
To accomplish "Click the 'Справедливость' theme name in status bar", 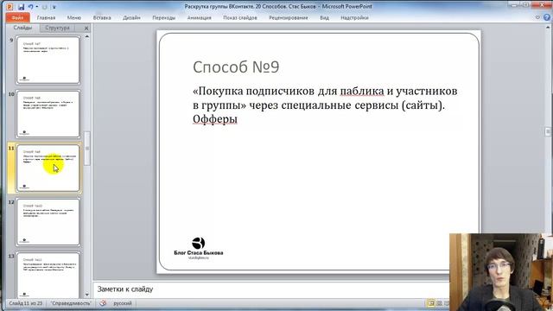I will (71, 303).
